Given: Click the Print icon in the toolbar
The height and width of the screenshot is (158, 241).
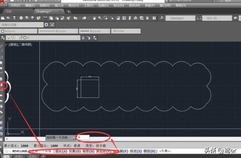Looking at the screenshot, I should point(21,18).
